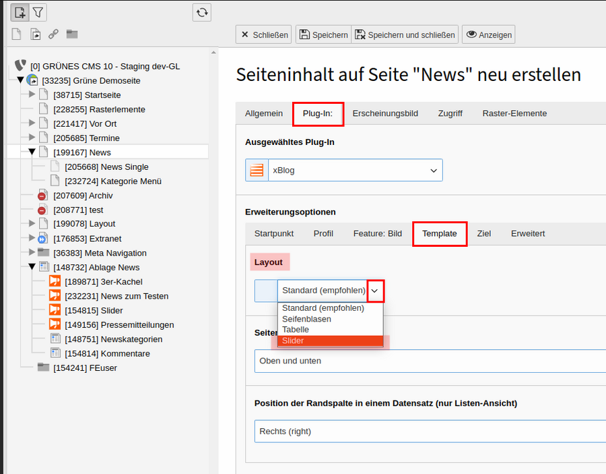Click the Kommentare list icon
This screenshot has width=606, height=474.
click(x=55, y=353)
